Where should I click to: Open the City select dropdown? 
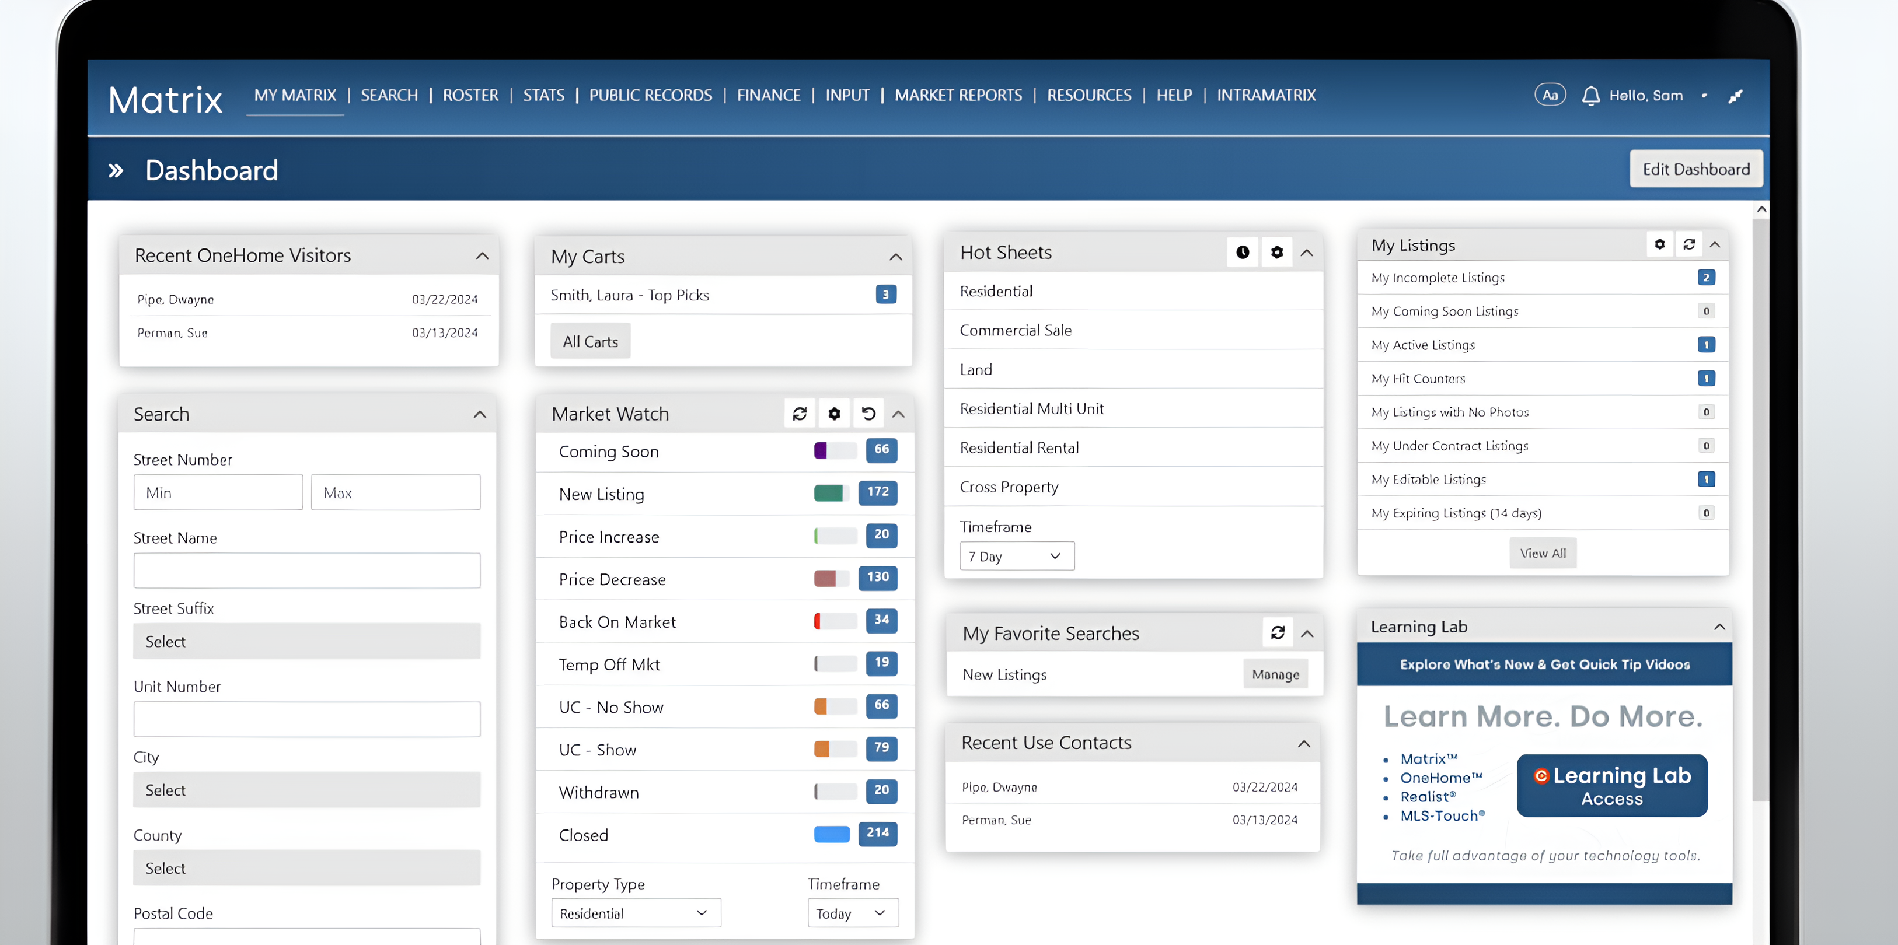click(x=306, y=790)
